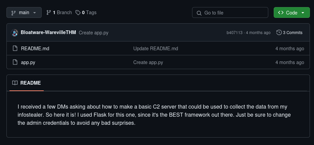The width and height of the screenshot is (314, 145).
Task: Open the Update README.md commit link
Action: [x=155, y=49]
